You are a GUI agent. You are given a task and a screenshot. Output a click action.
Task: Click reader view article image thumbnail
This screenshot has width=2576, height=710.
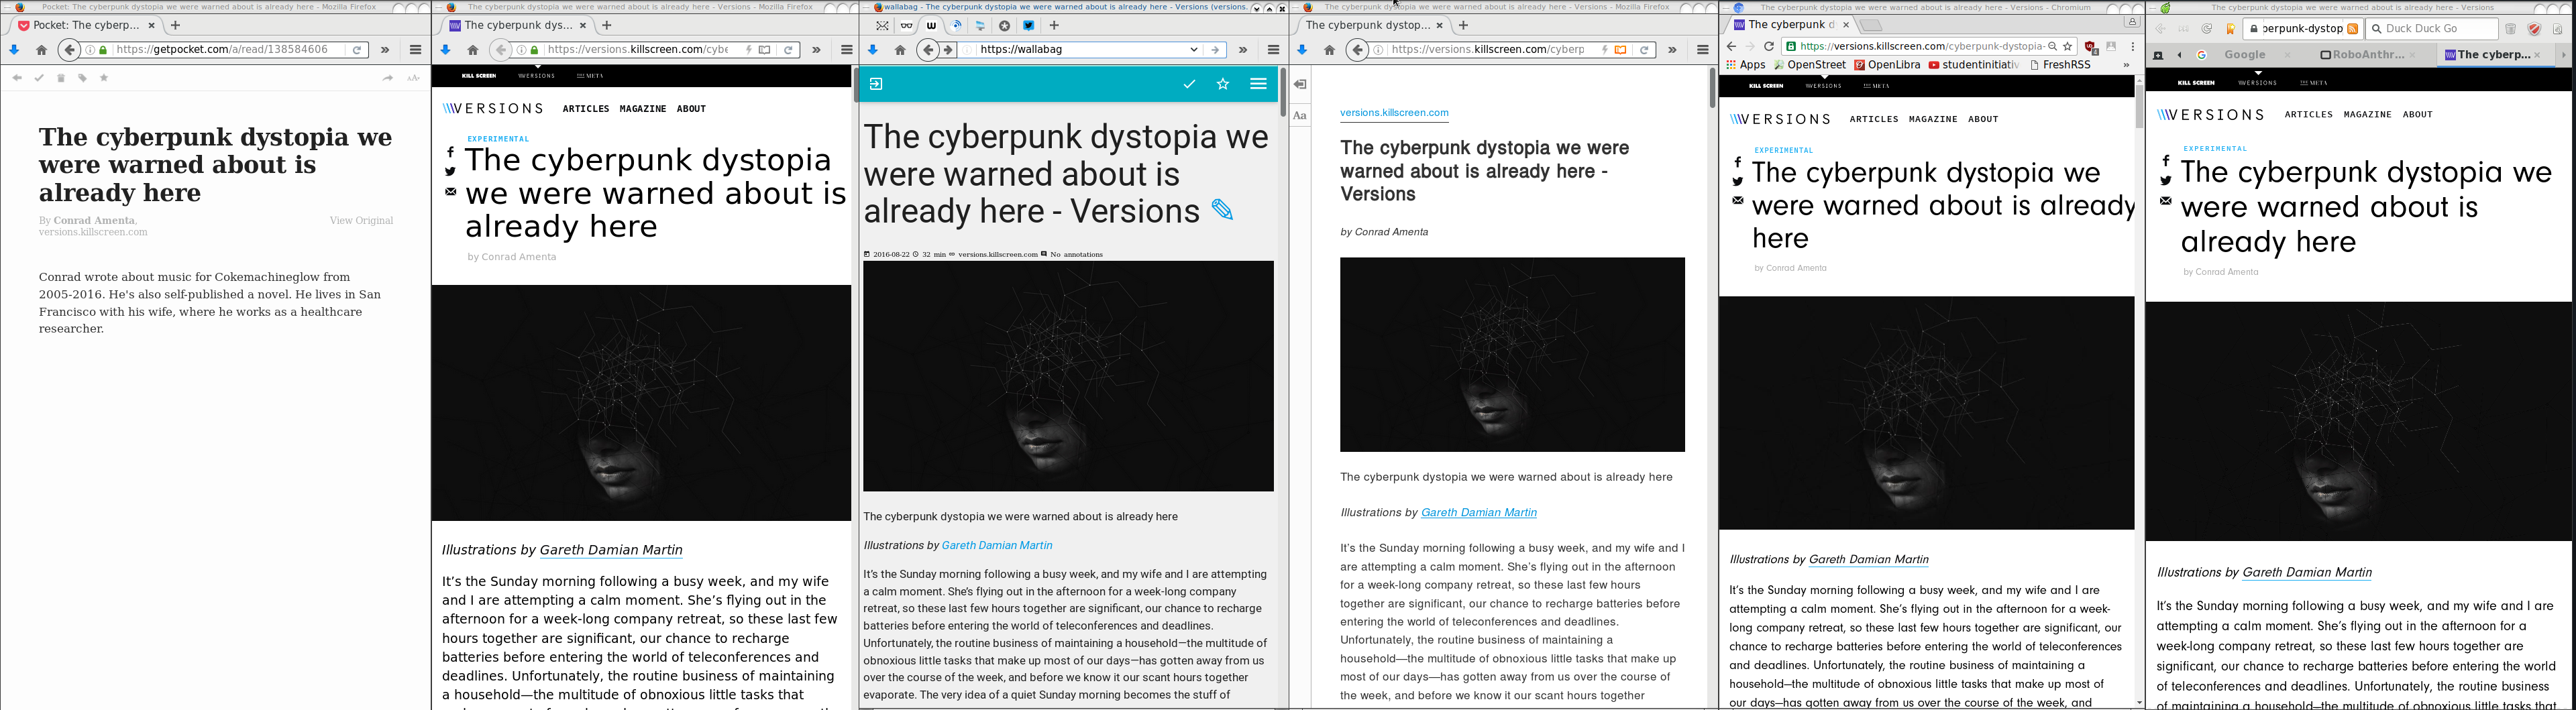1512,354
